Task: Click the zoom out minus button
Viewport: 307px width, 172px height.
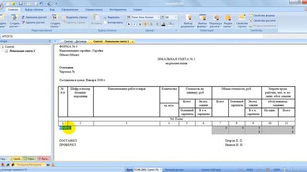Action: click(285, 170)
